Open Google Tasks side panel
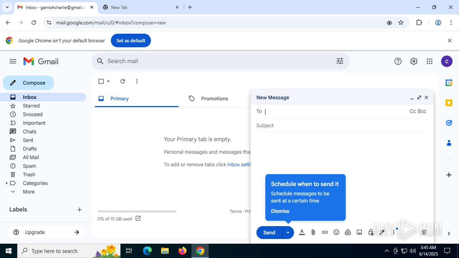This screenshot has height=258, width=459. coord(449,123)
